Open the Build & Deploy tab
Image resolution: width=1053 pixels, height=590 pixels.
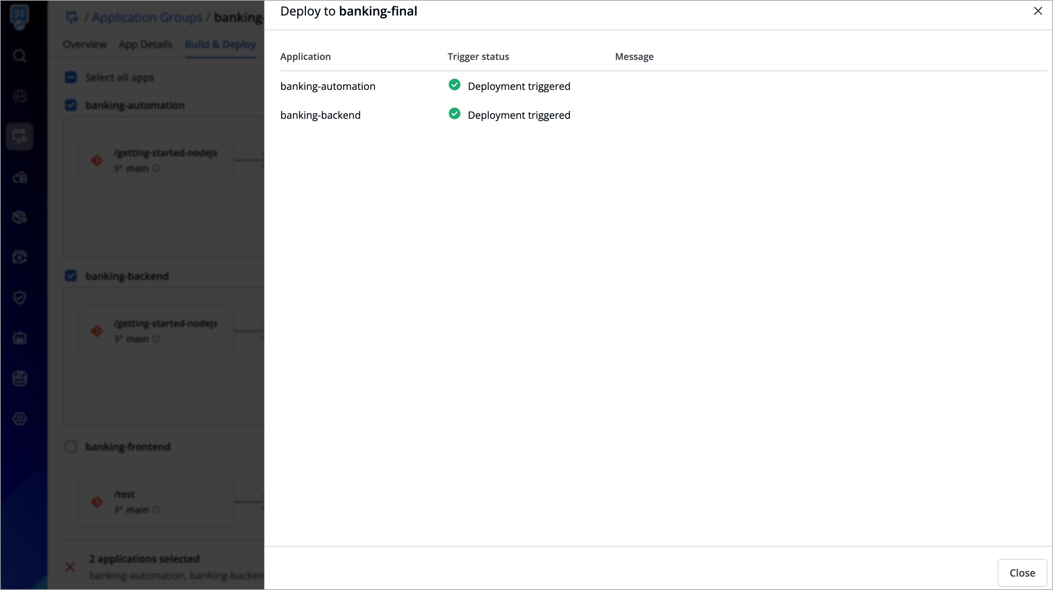coord(220,44)
